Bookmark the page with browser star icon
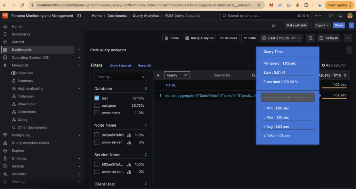The height and width of the screenshot is (189, 356). pyautogui.click(x=259, y=5)
